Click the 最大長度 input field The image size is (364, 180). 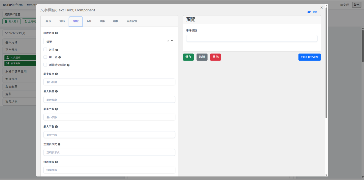click(x=109, y=100)
